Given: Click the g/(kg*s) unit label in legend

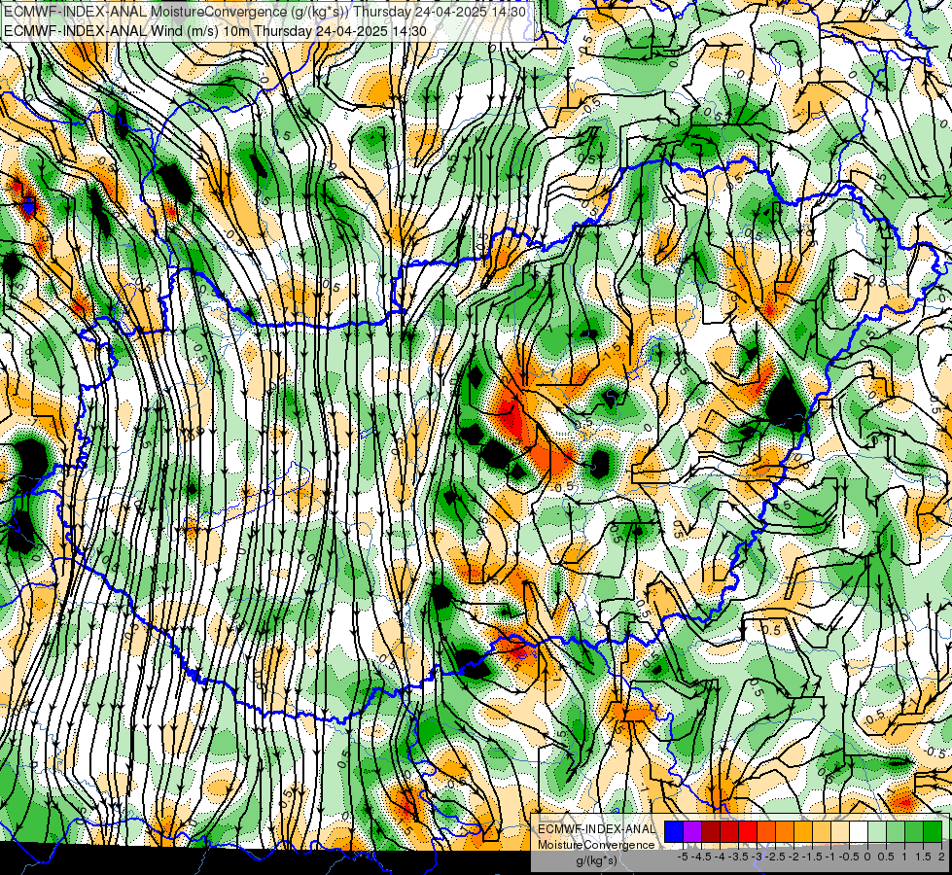Looking at the screenshot, I should pos(596,860).
